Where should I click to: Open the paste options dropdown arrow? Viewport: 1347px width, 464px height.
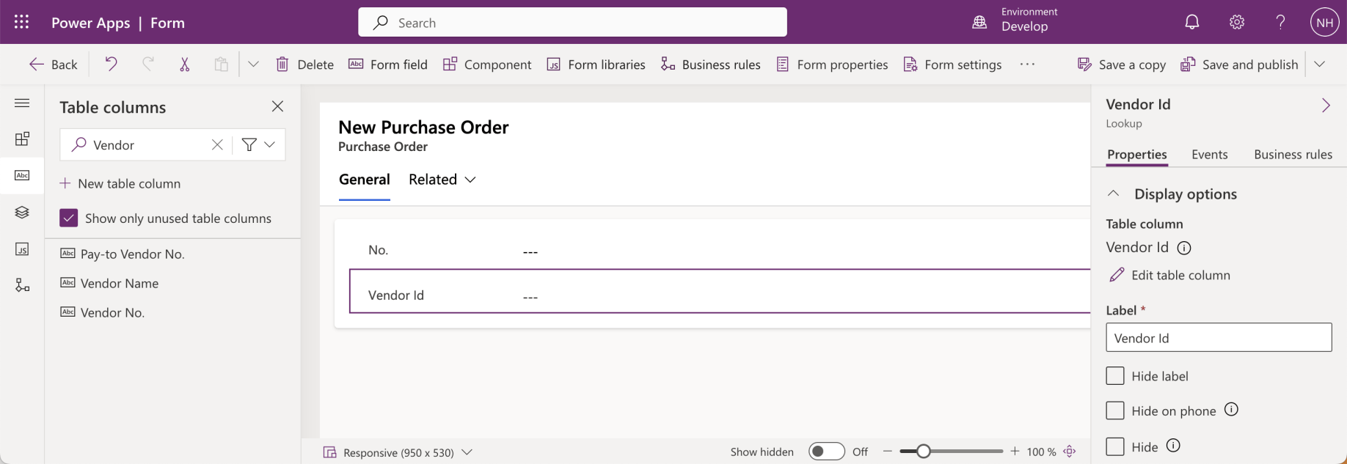tap(253, 64)
